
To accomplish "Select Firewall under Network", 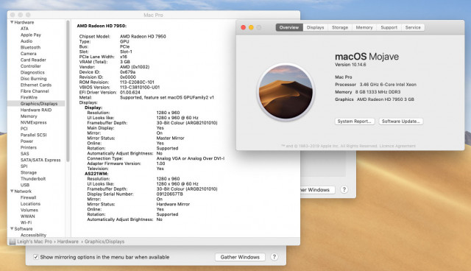I will click(x=28, y=197).
